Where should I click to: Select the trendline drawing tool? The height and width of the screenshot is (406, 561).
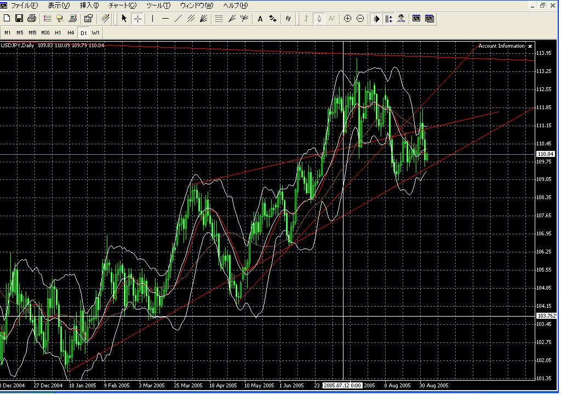click(178, 19)
